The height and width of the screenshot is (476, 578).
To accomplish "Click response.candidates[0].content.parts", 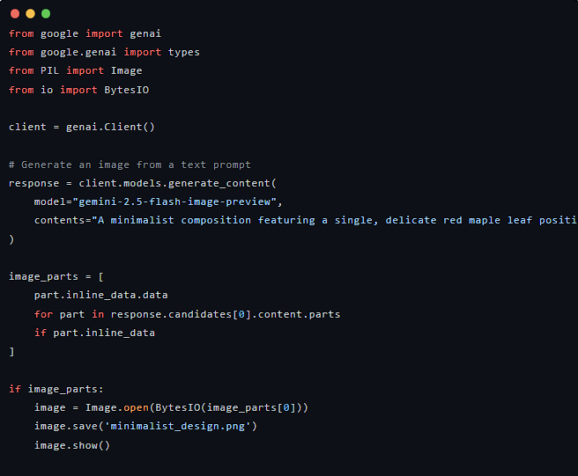I will [x=226, y=314].
